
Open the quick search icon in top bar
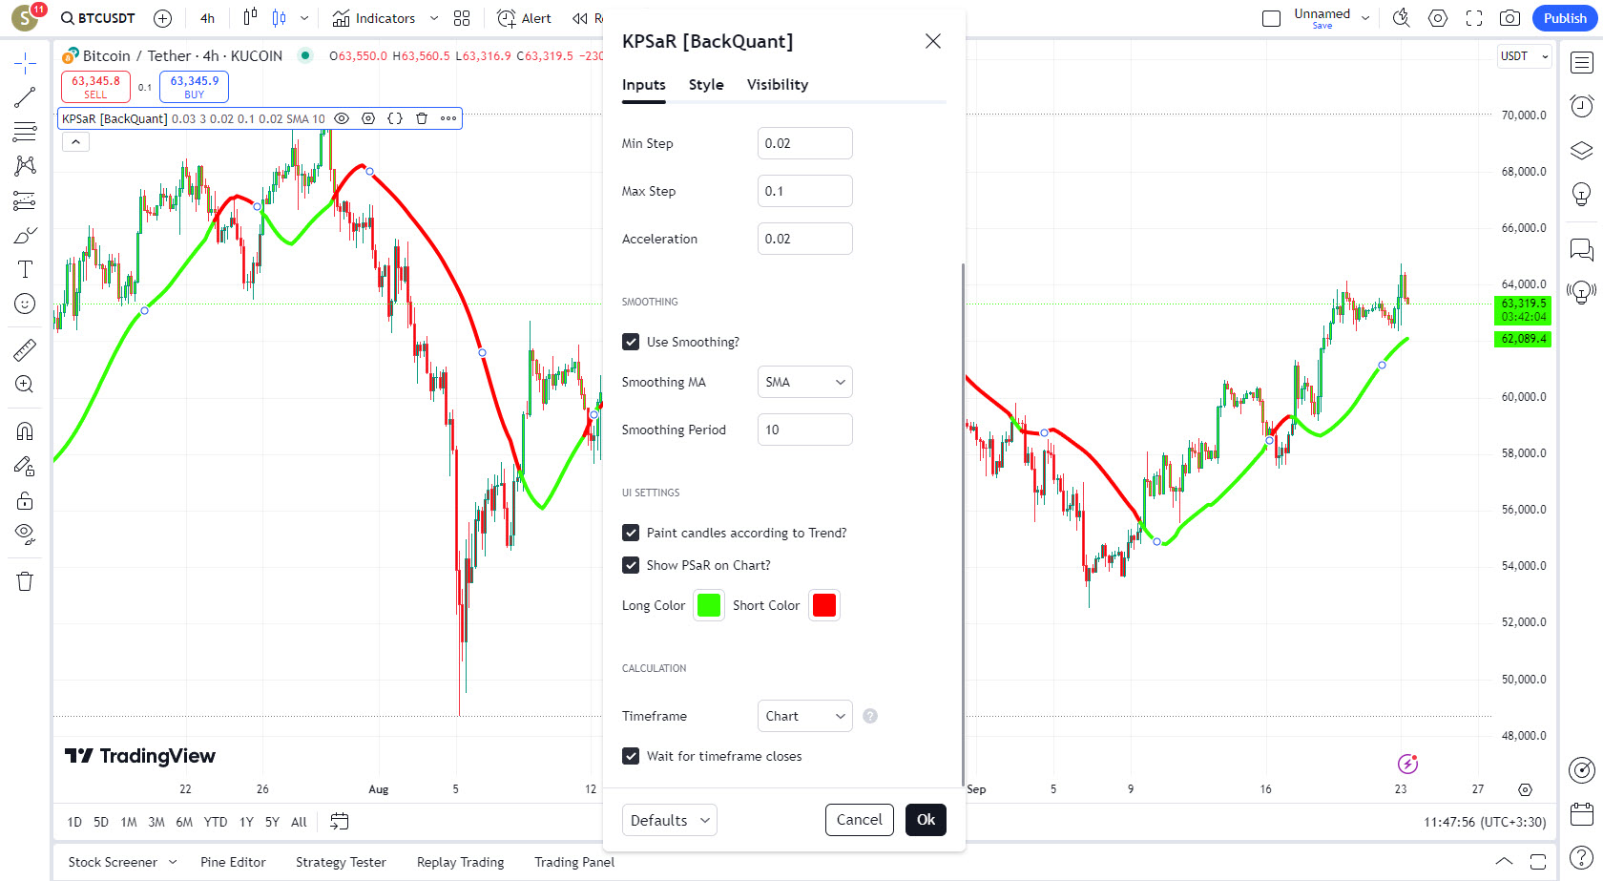pyautogui.click(x=1401, y=18)
